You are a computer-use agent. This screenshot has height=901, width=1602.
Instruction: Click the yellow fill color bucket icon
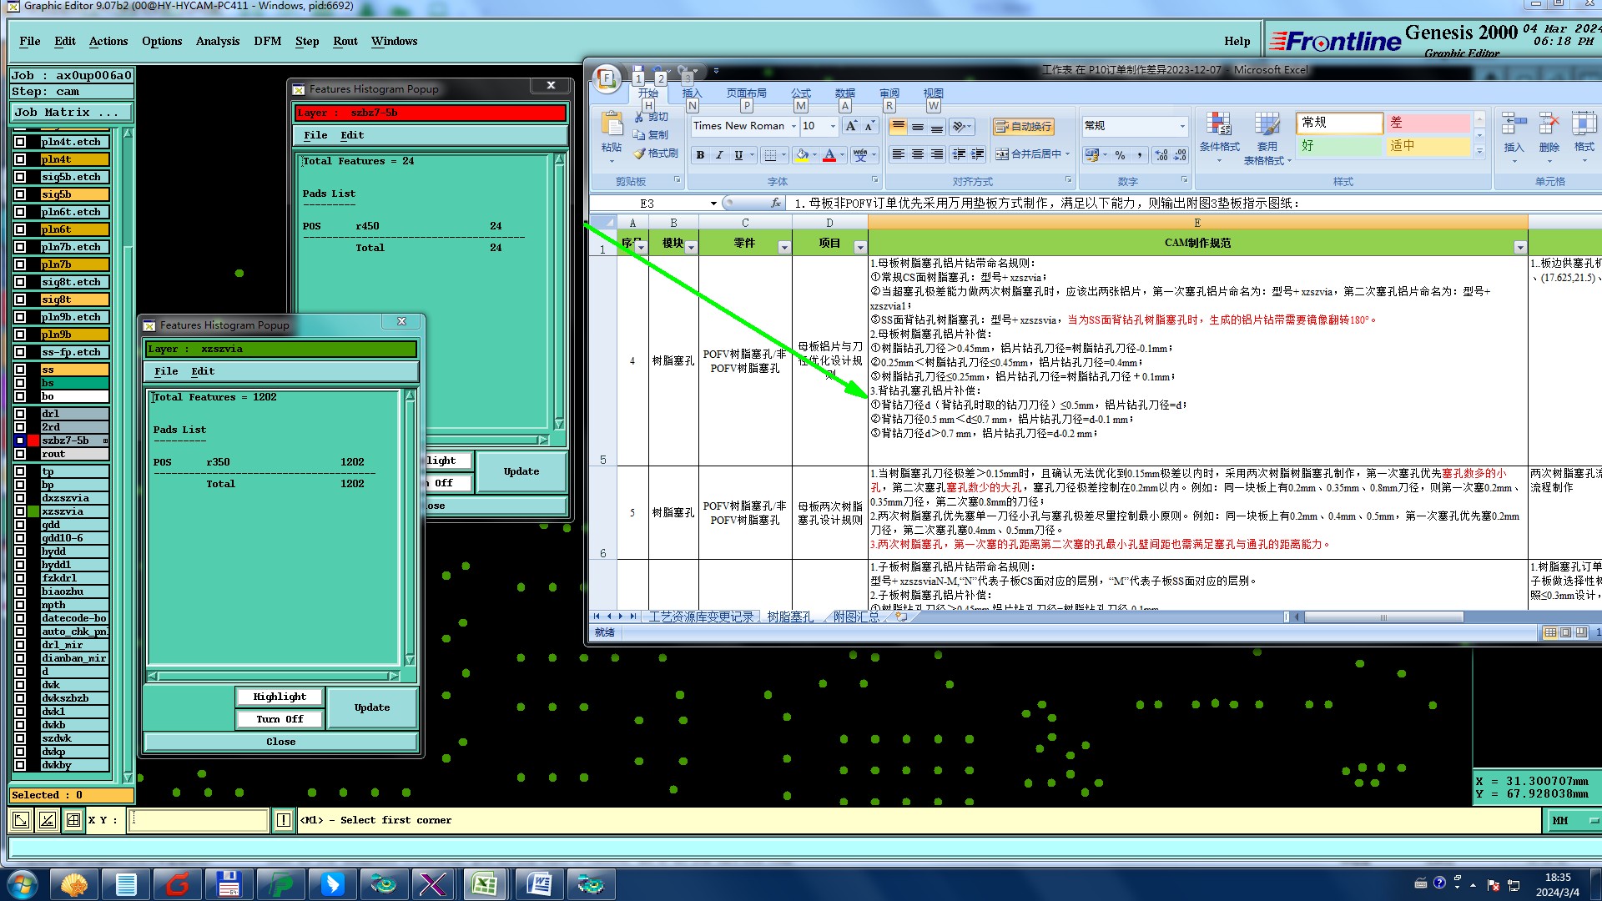pos(802,155)
